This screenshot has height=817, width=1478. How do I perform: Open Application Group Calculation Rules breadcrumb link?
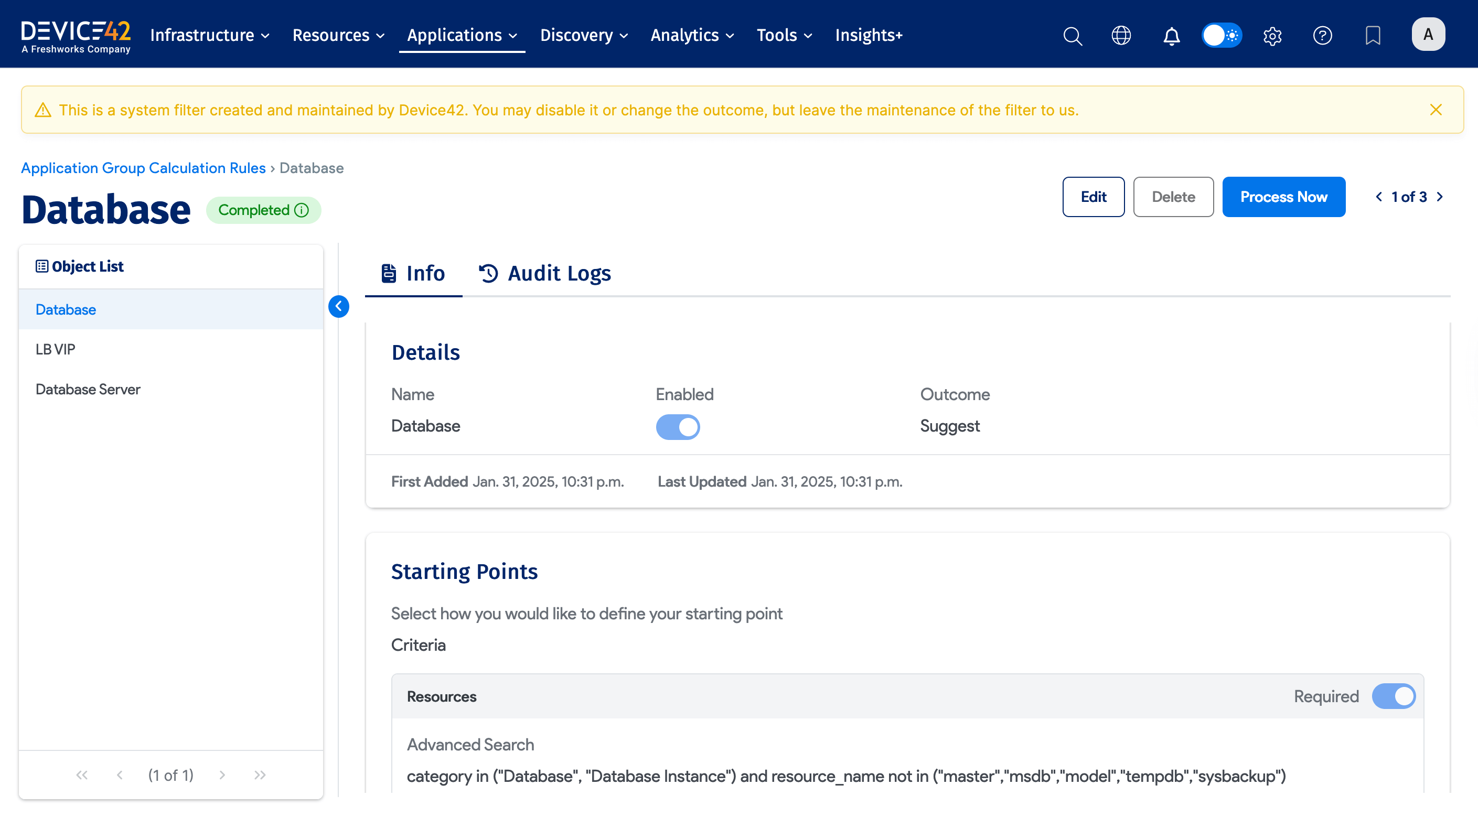[143, 168]
